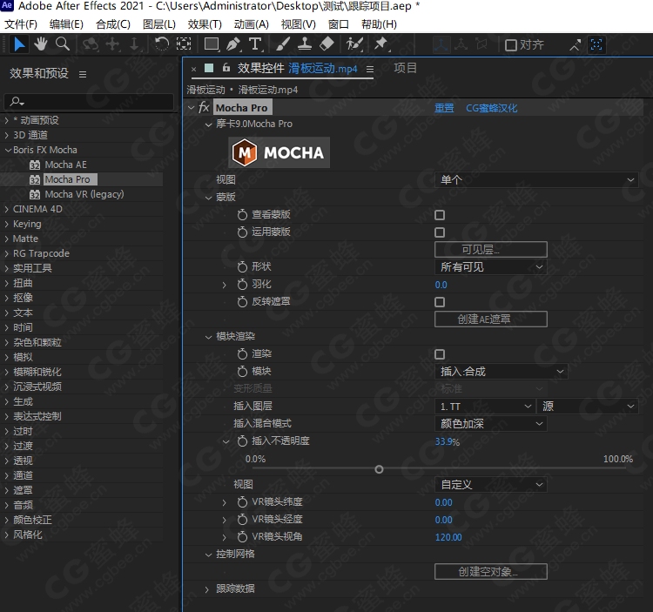
Task: Select the Brush tool
Action: (x=283, y=44)
